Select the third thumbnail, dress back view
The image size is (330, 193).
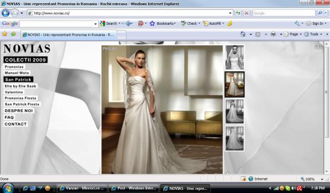coord(234,111)
